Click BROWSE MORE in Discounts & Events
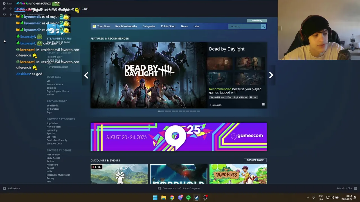Viewport: 360px width, 202px height. coord(255,160)
